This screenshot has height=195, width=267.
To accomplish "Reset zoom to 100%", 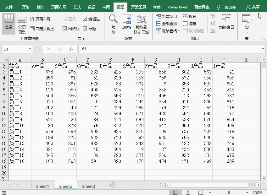I will click(126, 22).
